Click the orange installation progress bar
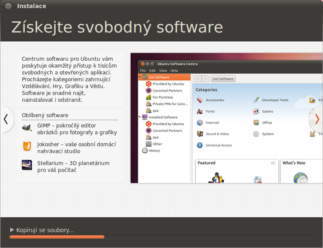 click(57, 237)
